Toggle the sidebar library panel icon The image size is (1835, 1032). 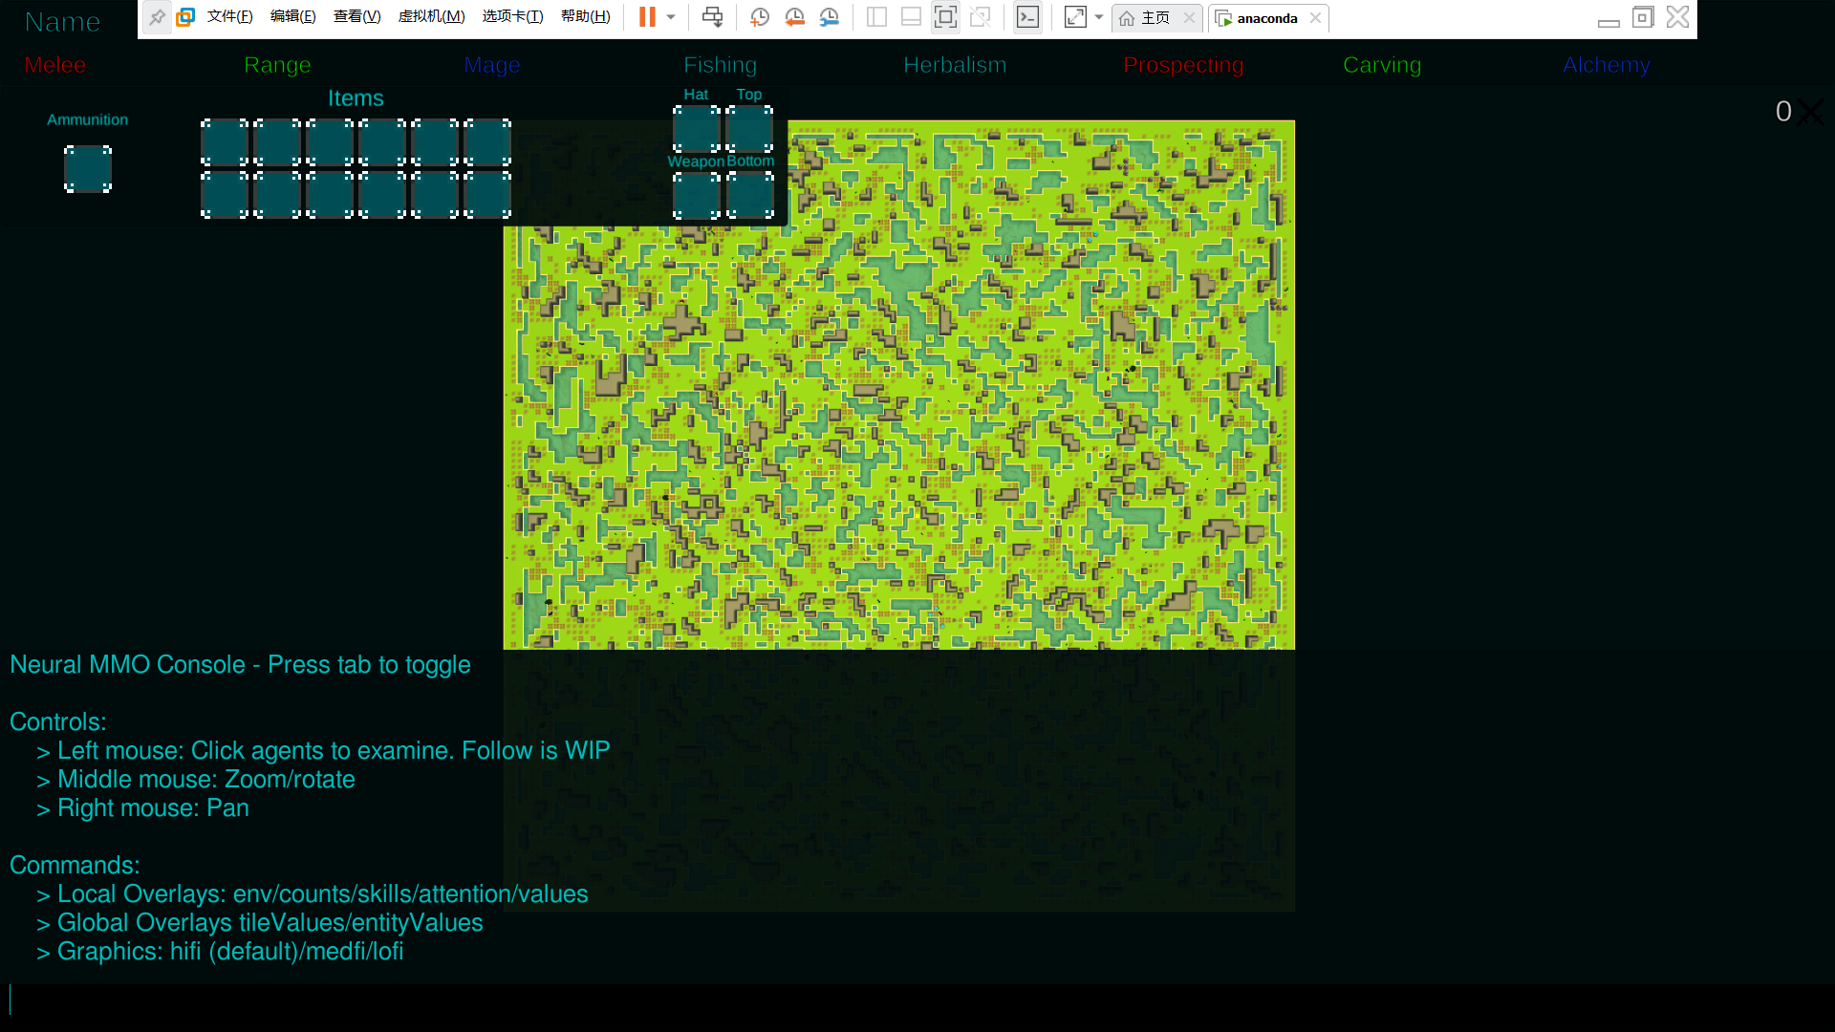click(x=876, y=17)
